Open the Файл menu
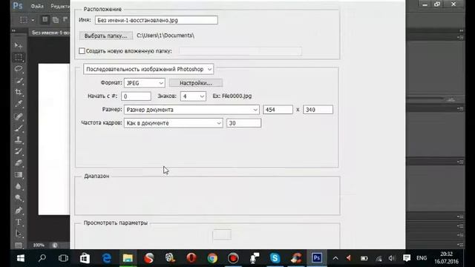 coord(36,6)
